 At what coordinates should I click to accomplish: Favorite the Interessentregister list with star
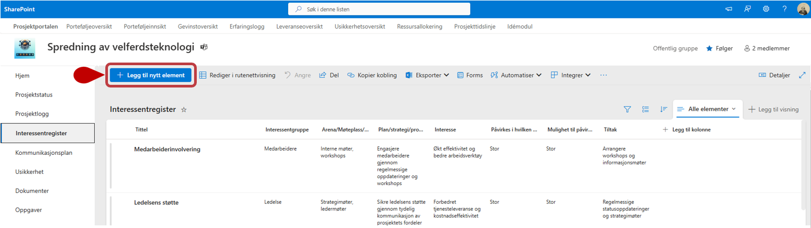(x=184, y=110)
